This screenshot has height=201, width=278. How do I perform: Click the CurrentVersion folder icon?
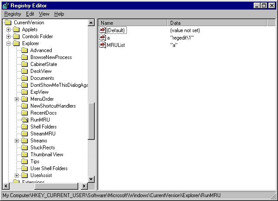[x=8, y=23]
